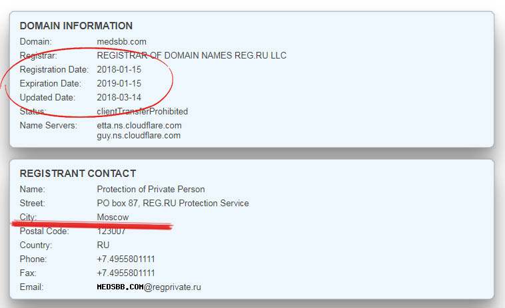Click the country value RU
505x308 pixels.
[103, 245]
